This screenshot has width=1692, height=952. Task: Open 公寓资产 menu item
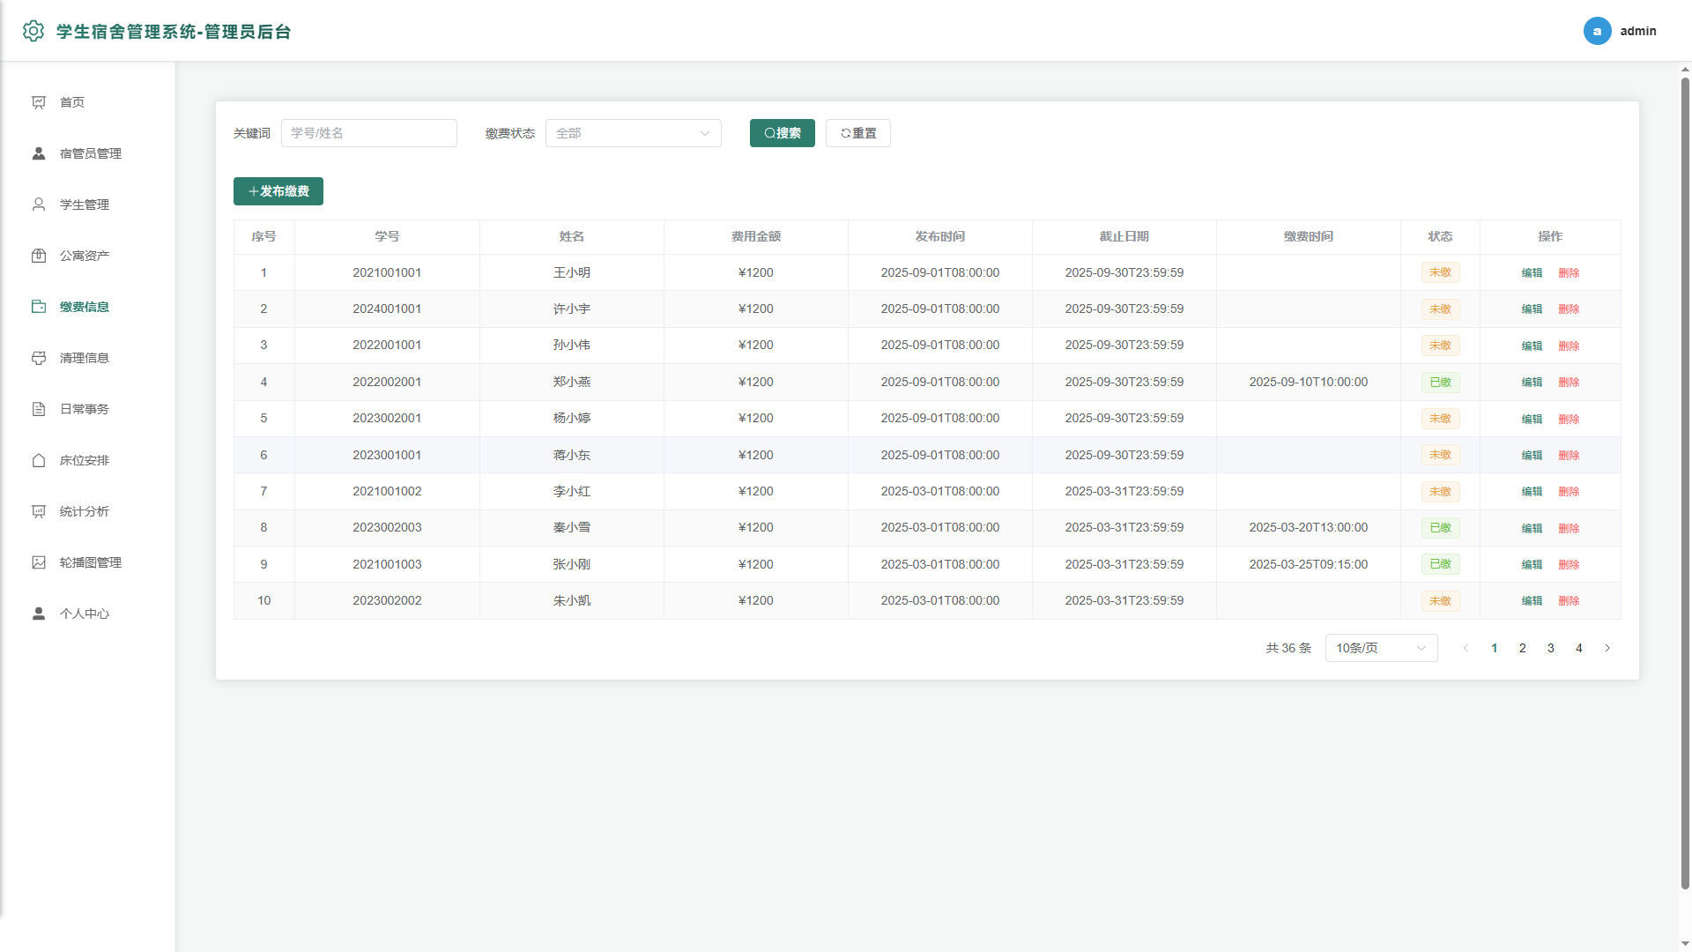pos(88,256)
